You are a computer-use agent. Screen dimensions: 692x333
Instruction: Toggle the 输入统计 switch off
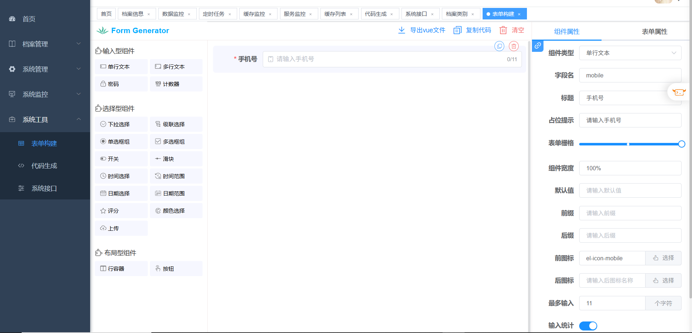[588, 326]
